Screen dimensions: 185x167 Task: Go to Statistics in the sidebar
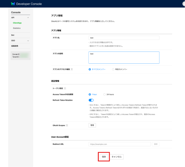tap(17, 28)
